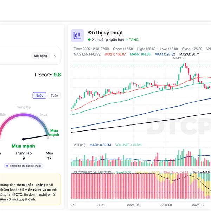Switch timeframe to Ngày
The width and height of the screenshot is (211, 211).
point(39,96)
